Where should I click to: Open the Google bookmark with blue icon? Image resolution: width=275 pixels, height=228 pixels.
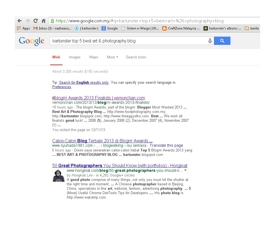click(x=110, y=28)
